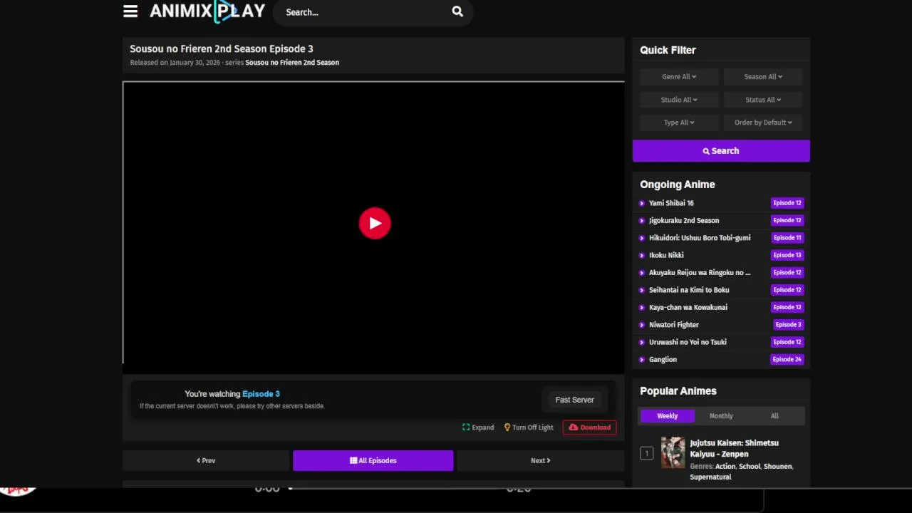Open the Status All dropdown
912x513 pixels.
tap(763, 100)
